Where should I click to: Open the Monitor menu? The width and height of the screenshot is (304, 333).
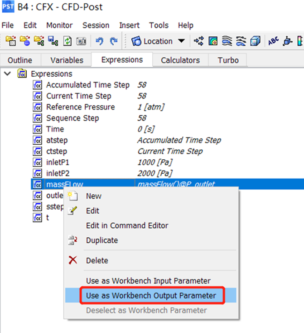pyautogui.click(x=59, y=25)
